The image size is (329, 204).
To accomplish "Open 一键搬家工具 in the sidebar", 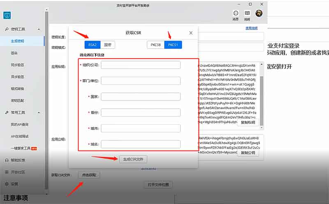I will pyautogui.click(x=21, y=148).
